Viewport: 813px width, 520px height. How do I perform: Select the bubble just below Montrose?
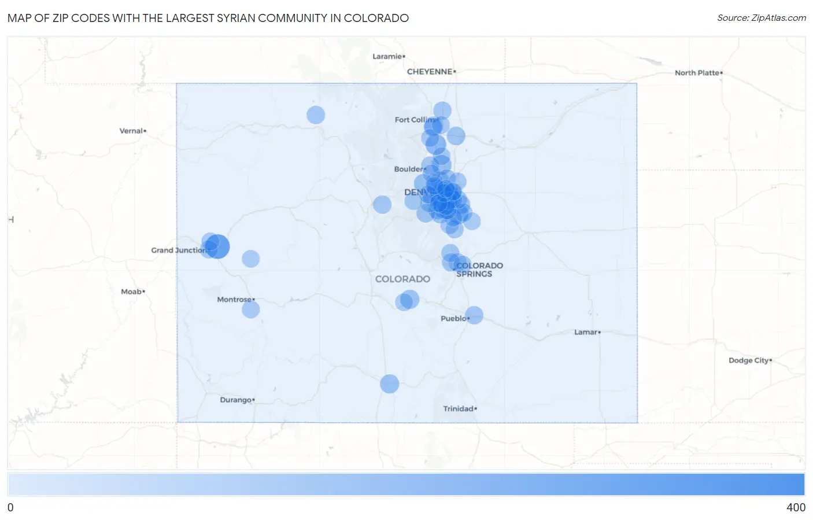tap(250, 309)
